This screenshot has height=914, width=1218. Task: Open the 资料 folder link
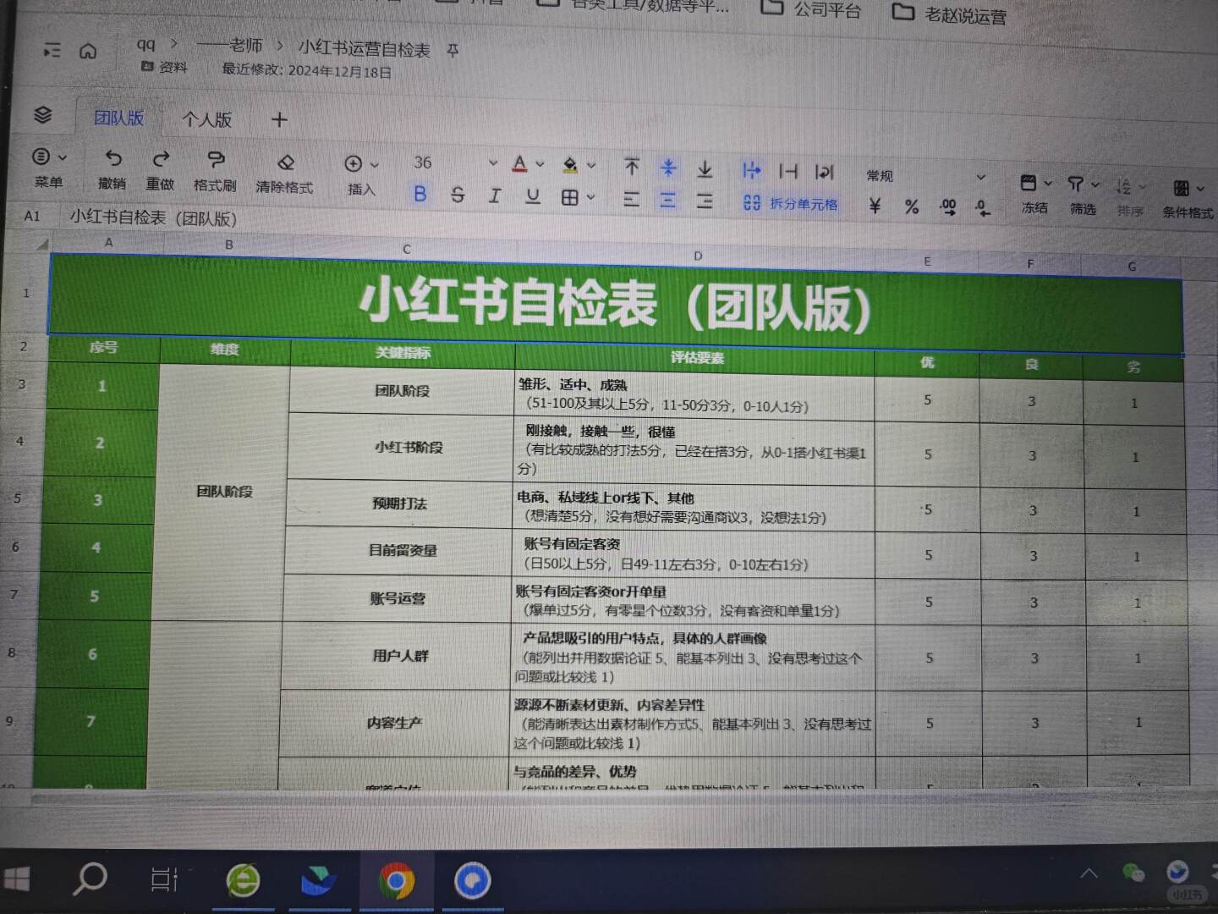(x=165, y=67)
